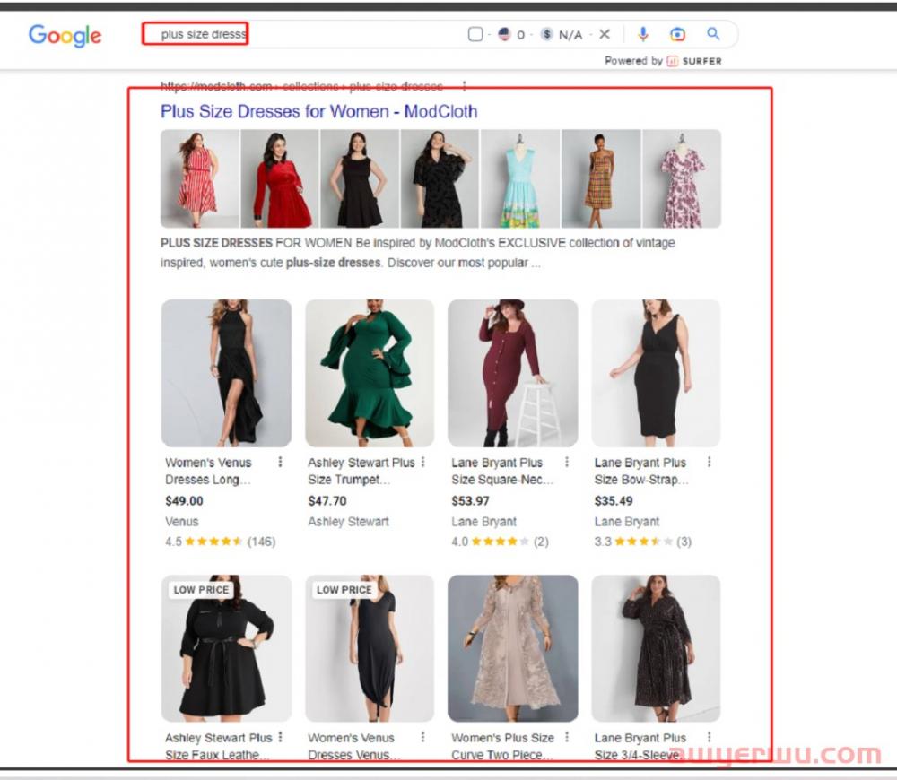Open purple floral dress thumbnail
The width and height of the screenshot is (897, 780).
(682, 178)
